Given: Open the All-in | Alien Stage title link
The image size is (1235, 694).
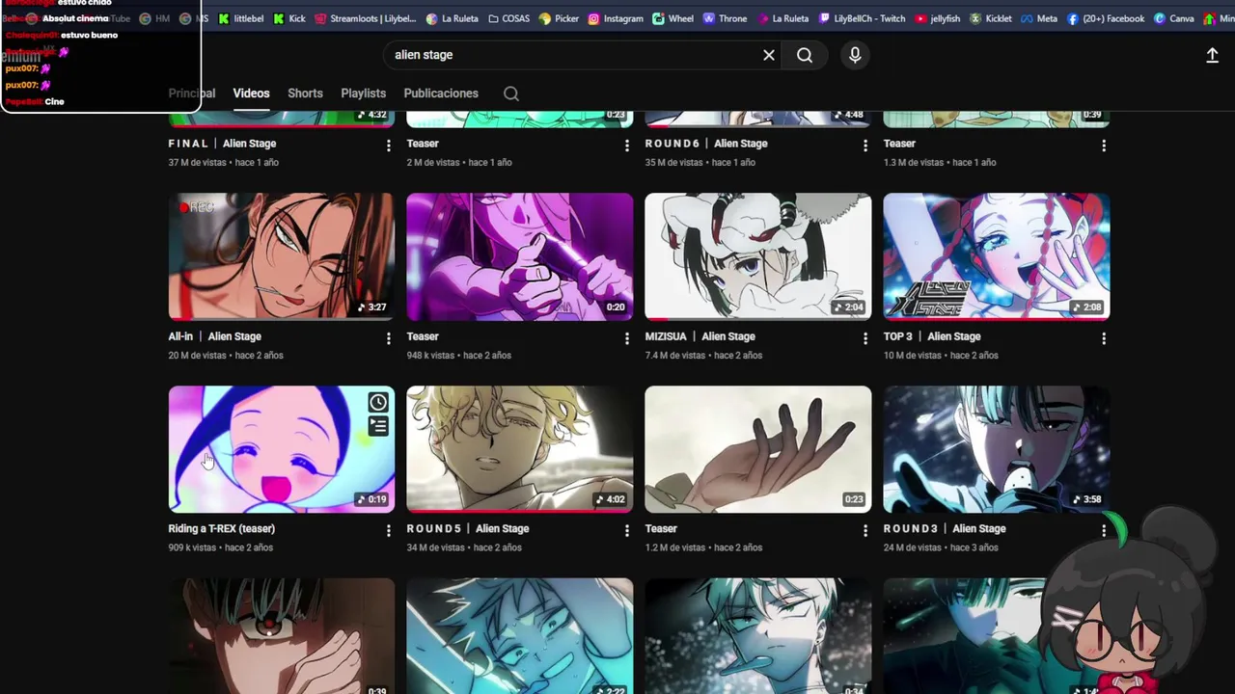Looking at the screenshot, I should click(214, 336).
